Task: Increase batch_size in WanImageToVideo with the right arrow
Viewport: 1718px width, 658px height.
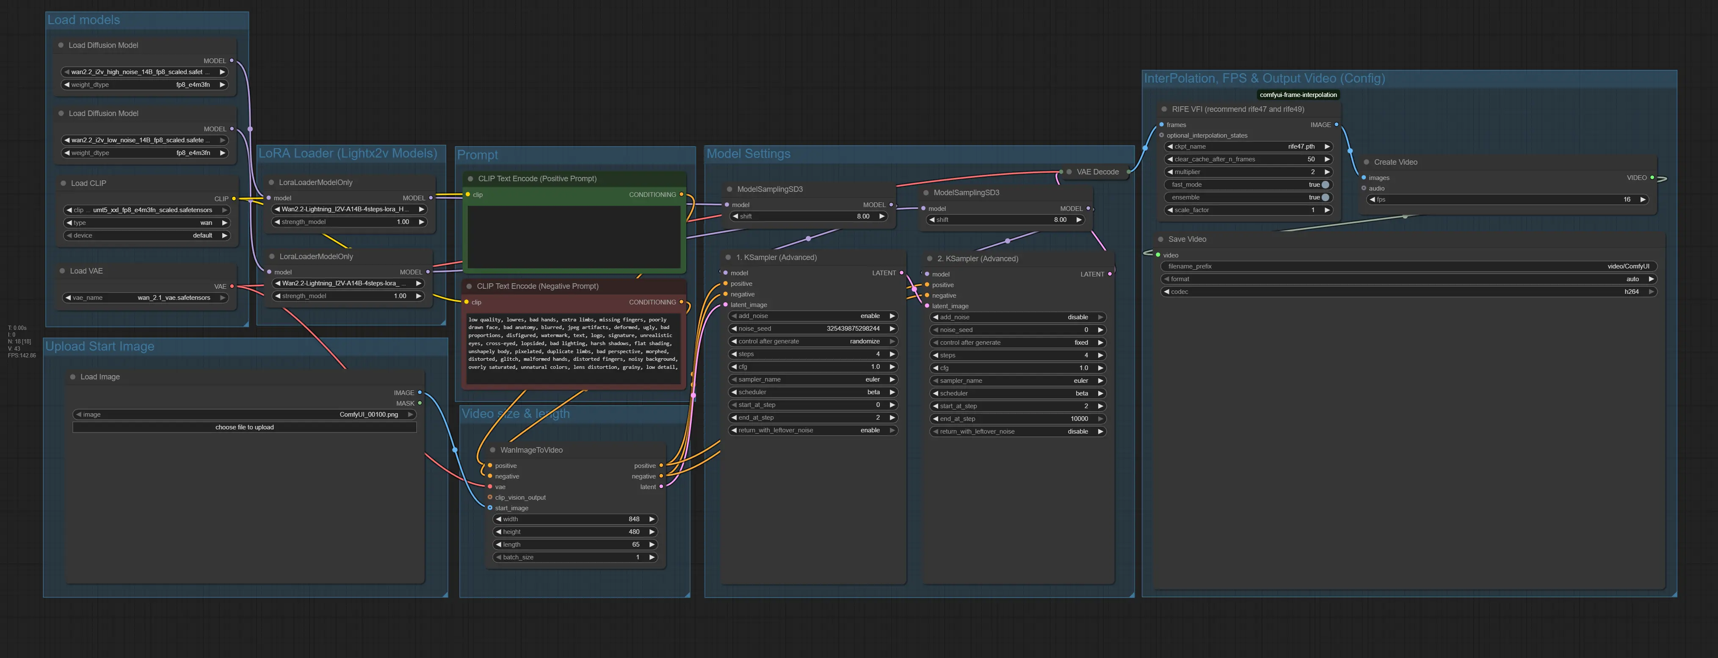Action: [652, 557]
